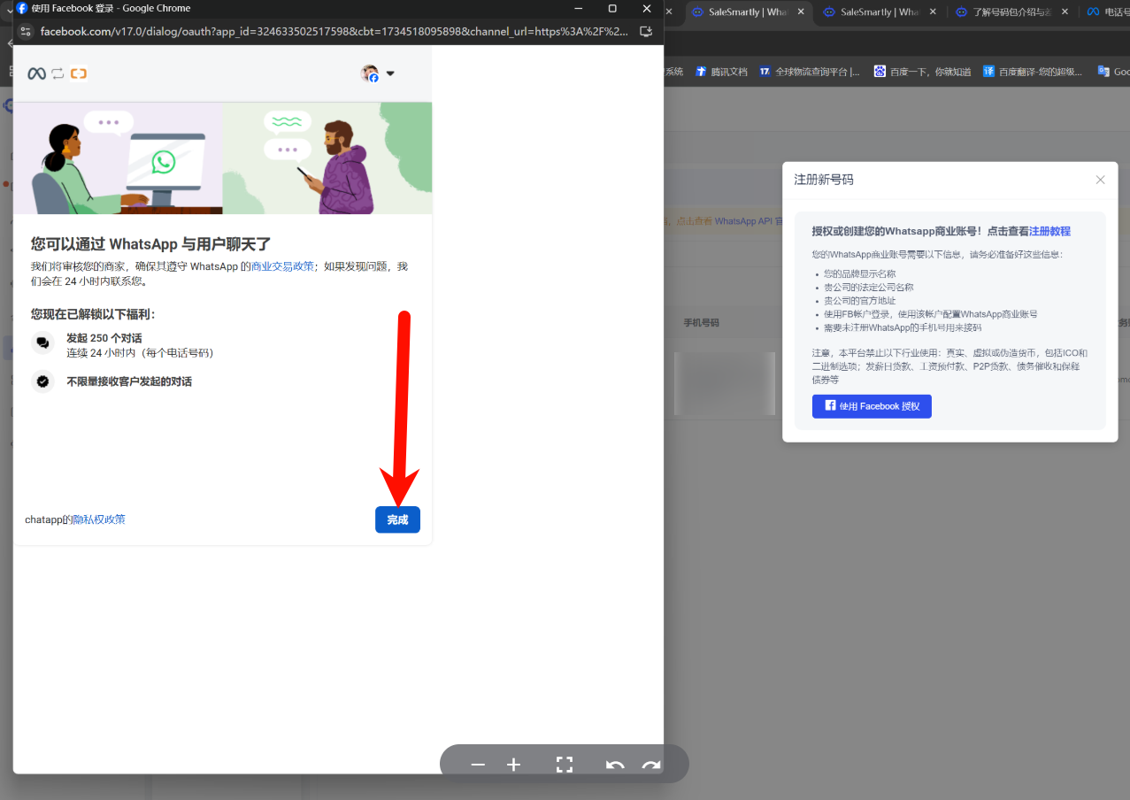The height and width of the screenshot is (800, 1130).
Task: Open the 隐私权政策 privacy policy link
Action: 99,519
